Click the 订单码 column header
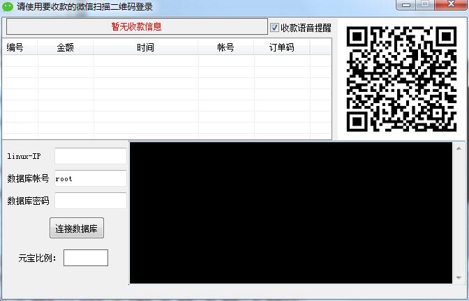469x301 pixels. coord(282,47)
